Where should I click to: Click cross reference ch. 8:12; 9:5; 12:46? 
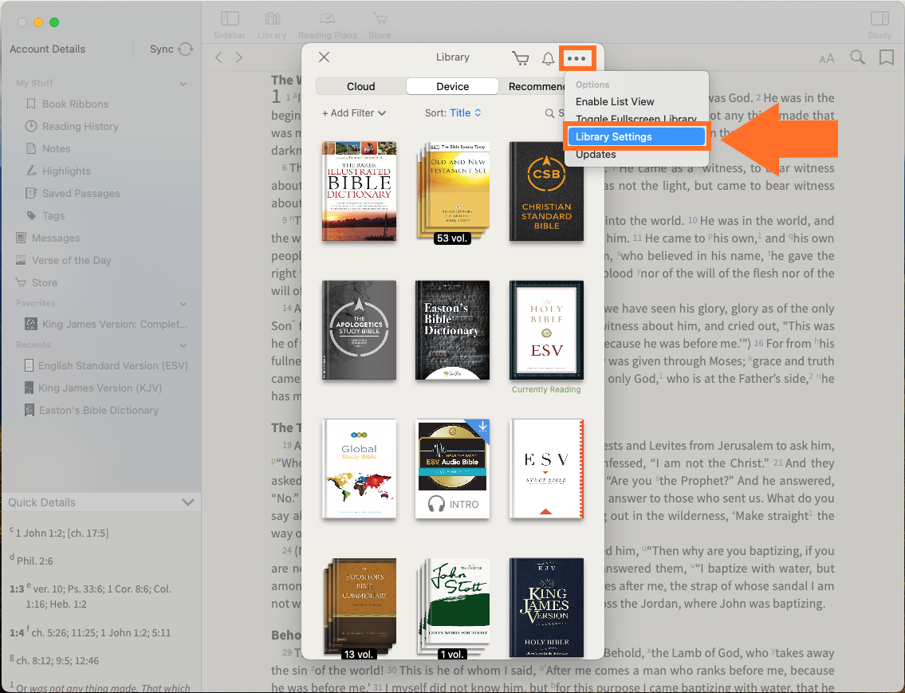pos(57,660)
